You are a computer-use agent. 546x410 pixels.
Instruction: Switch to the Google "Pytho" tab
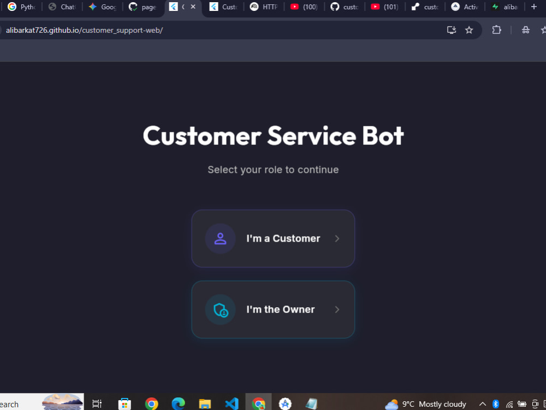[22, 7]
